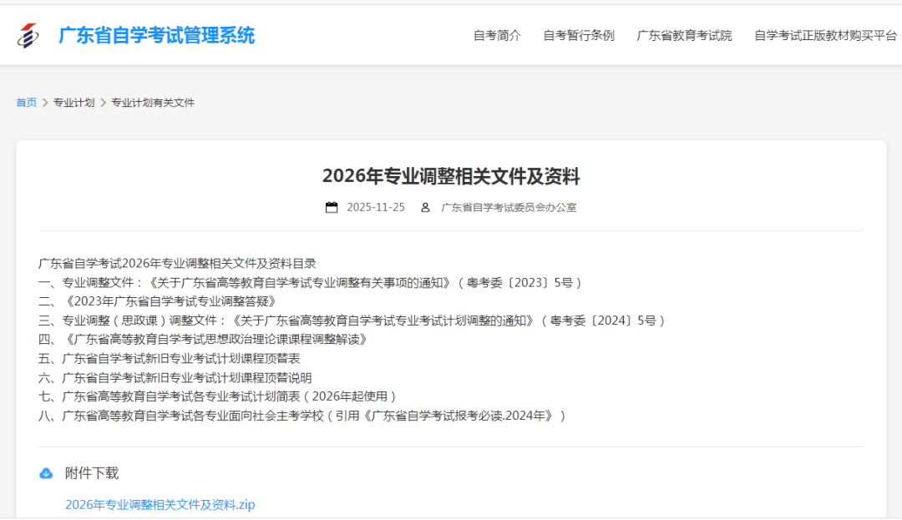Click the 广东省自学考试管理系统 site title

click(156, 35)
